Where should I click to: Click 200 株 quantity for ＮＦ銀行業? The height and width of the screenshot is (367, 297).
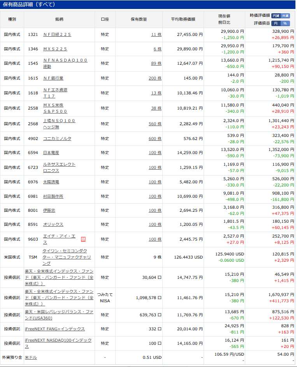point(155,78)
